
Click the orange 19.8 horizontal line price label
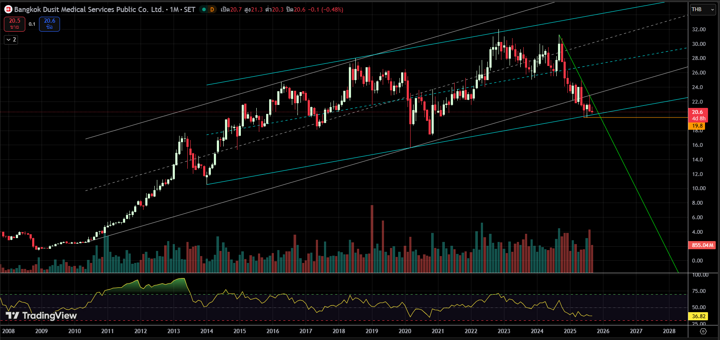click(x=697, y=126)
